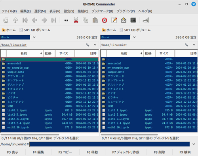Open the 編集(E) menu
The height and width of the screenshot is (156, 198).
pyautogui.click(x=25, y=11)
